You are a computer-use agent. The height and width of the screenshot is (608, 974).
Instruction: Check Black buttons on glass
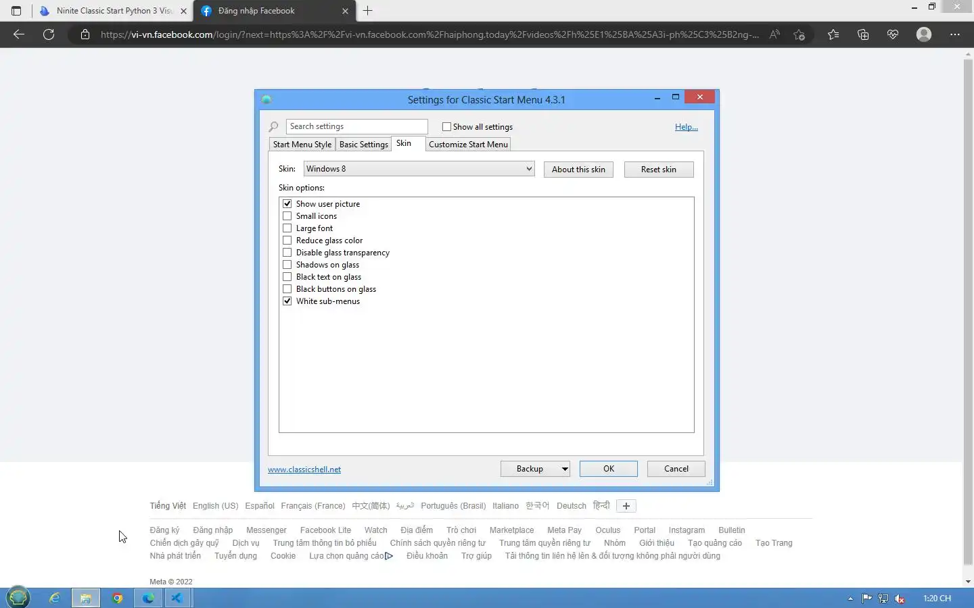click(287, 289)
